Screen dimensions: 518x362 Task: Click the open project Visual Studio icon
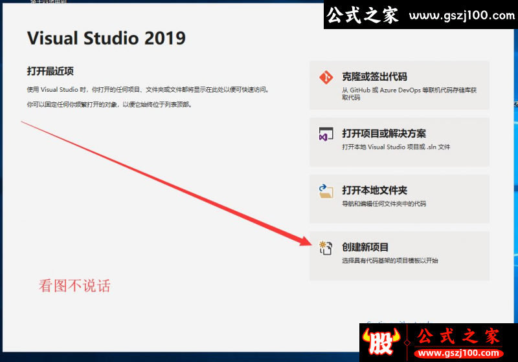[326, 134]
